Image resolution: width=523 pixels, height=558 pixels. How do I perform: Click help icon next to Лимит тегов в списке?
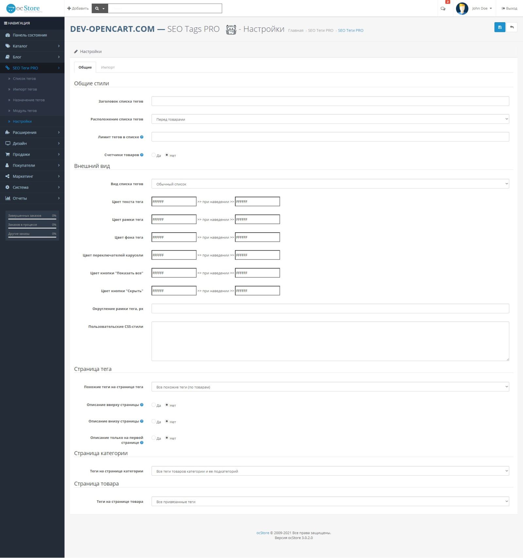coord(142,137)
